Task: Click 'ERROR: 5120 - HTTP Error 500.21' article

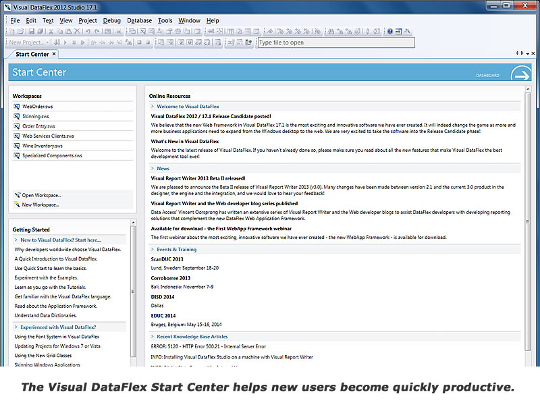Action: 209,346
